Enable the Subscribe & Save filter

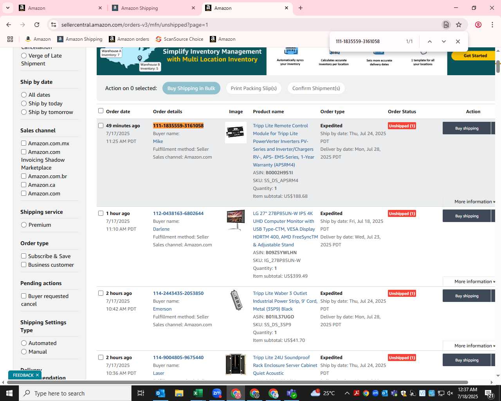[x=24, y=256]
